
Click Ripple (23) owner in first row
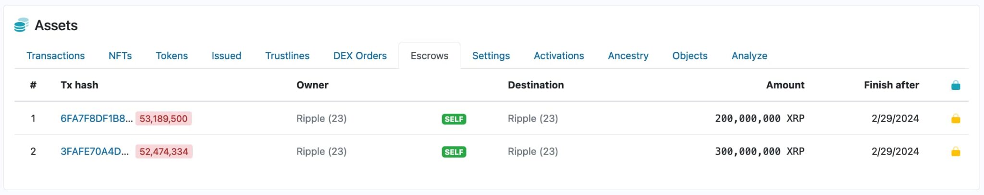(321, 119)
